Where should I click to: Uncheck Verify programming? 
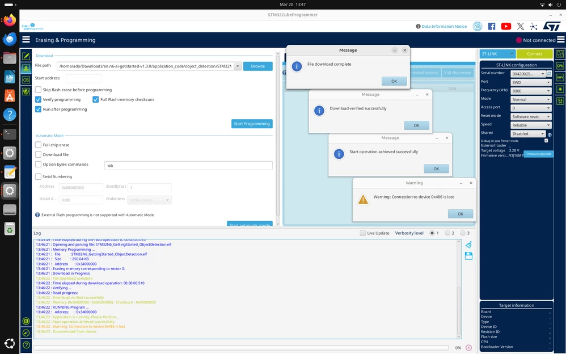click(38, 99)
